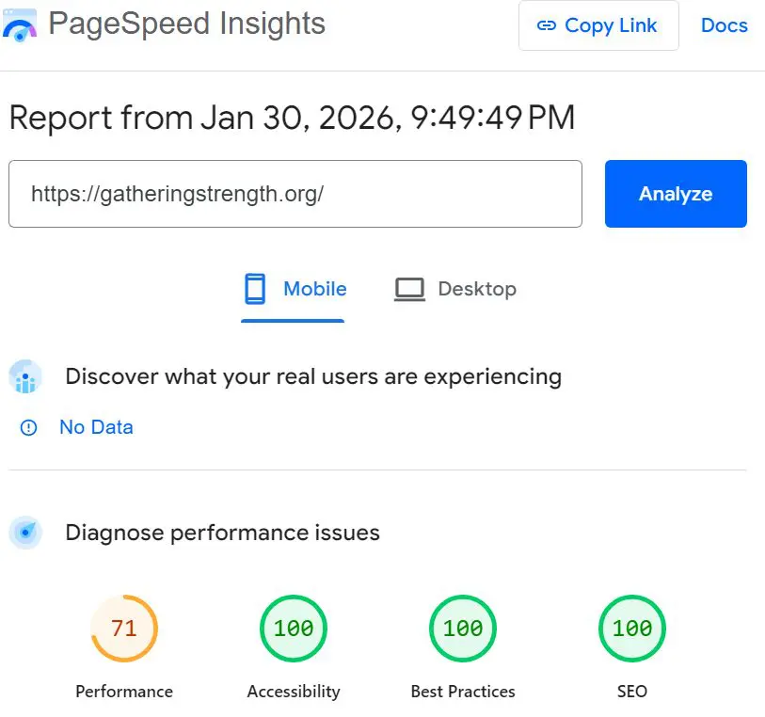Open the Best Practices score gauge

point(463,629)
